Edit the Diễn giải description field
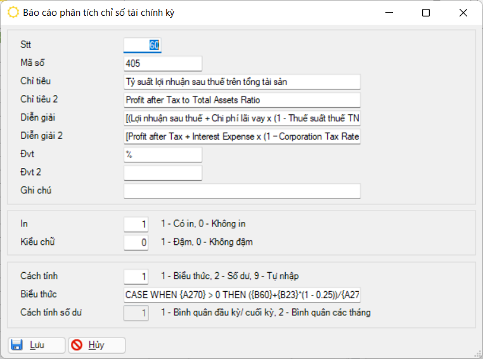The width and height of the screenshot is (483, 359). 242,119
